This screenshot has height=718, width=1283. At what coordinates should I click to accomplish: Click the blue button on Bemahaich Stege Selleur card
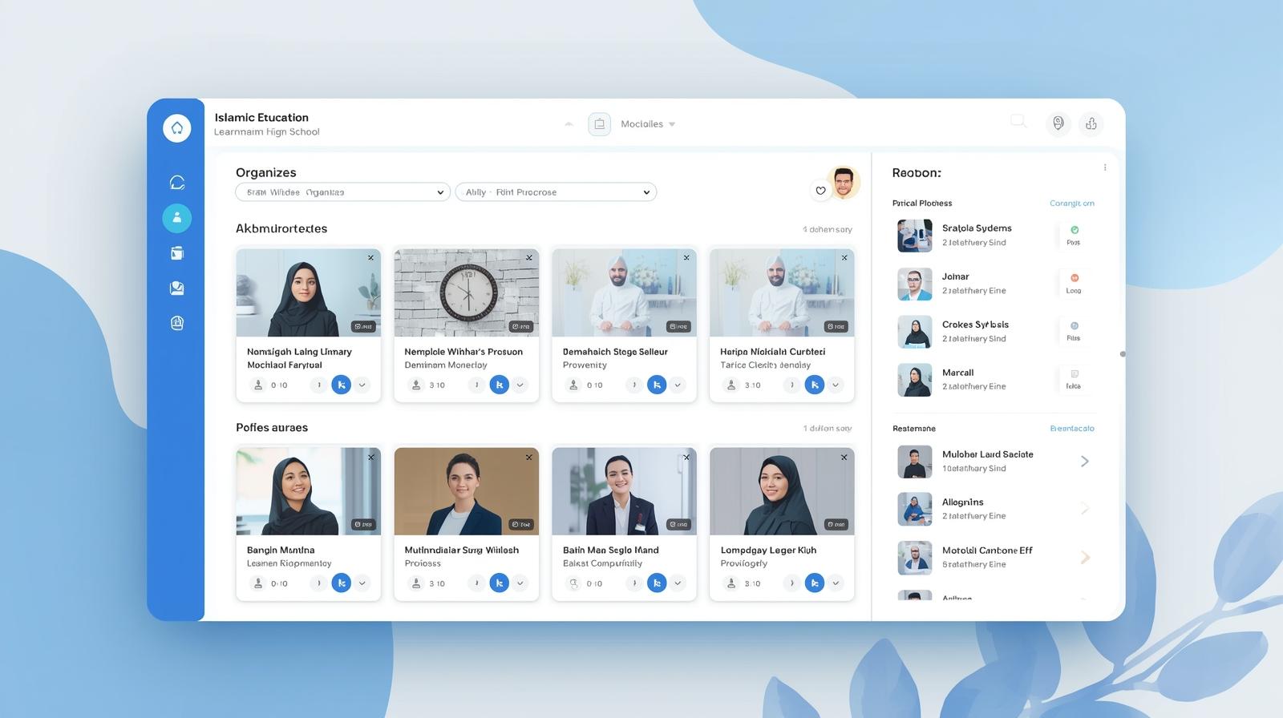(657, 385)
